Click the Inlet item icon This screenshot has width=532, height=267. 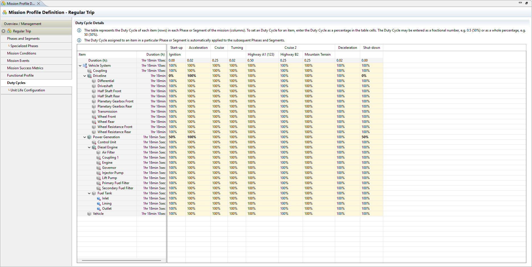tap(98, 198)
